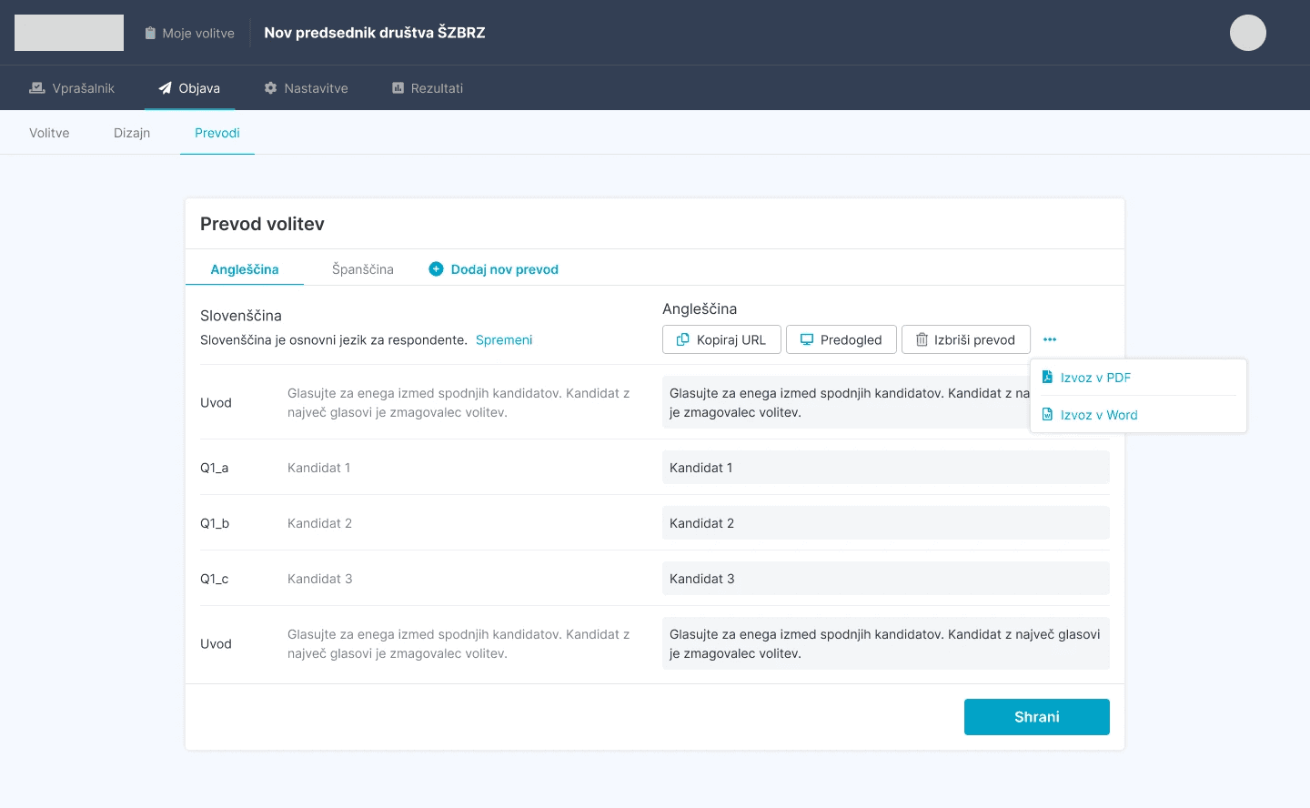Screen dimensions: 1310x808
Task: Select Izvoz v Word from the menu
Action: (x=1099, y=414)
